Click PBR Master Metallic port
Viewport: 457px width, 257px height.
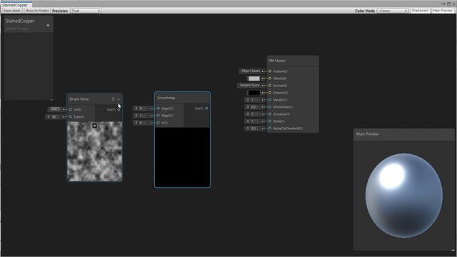click(270, 100)
